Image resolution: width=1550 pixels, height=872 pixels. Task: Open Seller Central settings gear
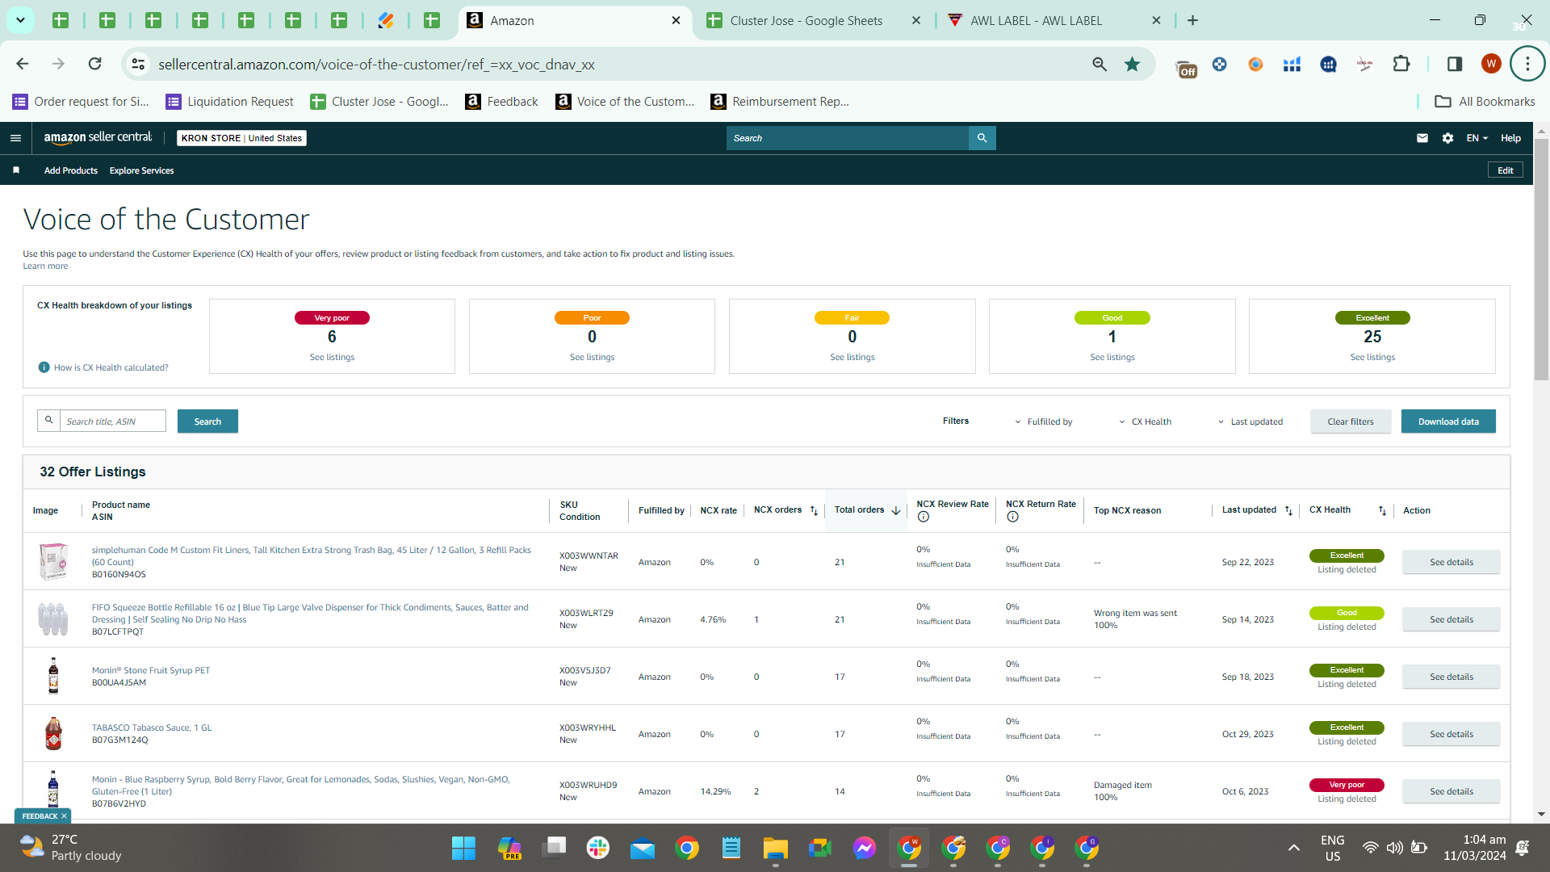coord(1447,138)
